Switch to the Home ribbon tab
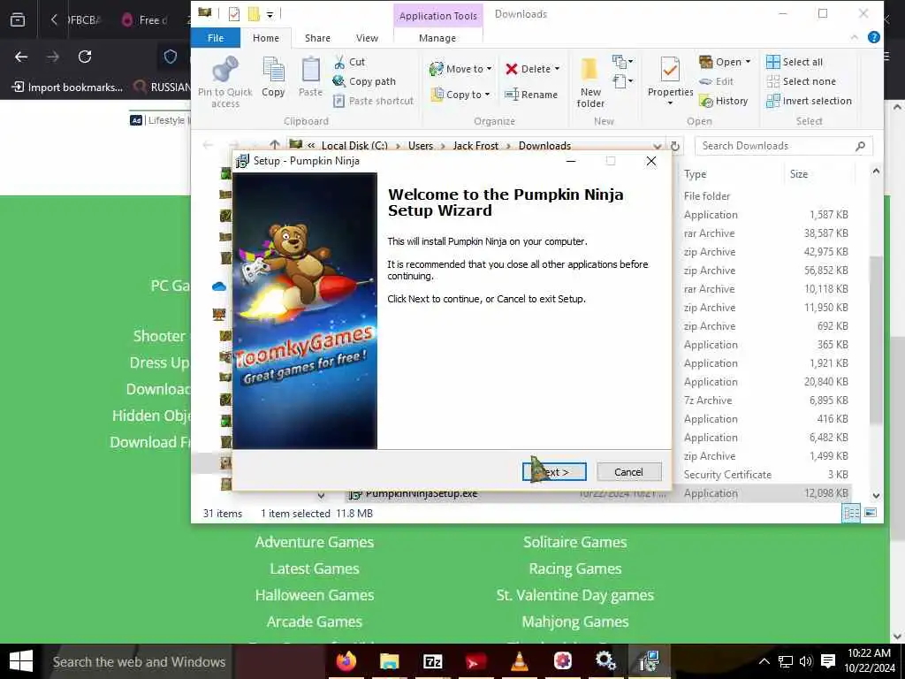The image size is (905, 679). (265, 38)
